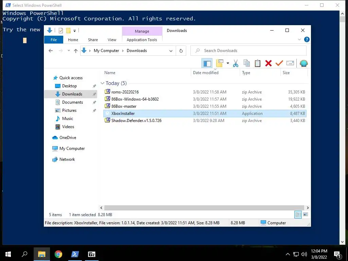Sort by the Size column header
Viewport: 348px width, 261px height.
tap(286, 73)
